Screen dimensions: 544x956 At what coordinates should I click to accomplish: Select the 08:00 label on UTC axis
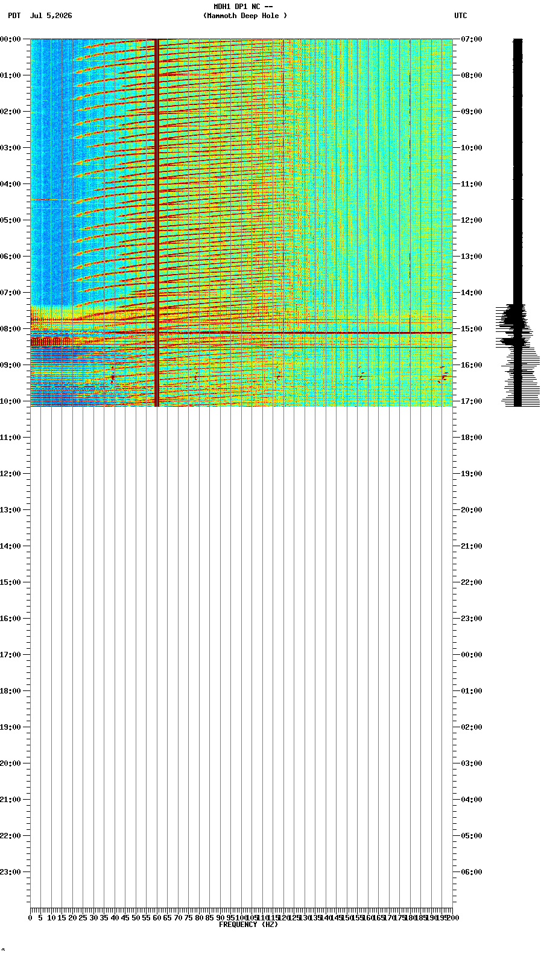click(472, 75)
